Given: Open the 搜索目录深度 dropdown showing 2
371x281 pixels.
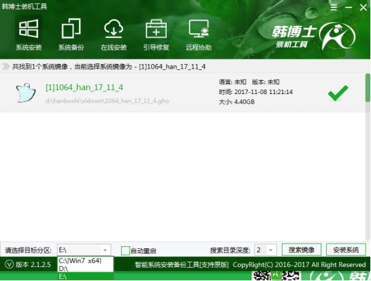Looking at the screenshot, I should [x=265, y=250].
